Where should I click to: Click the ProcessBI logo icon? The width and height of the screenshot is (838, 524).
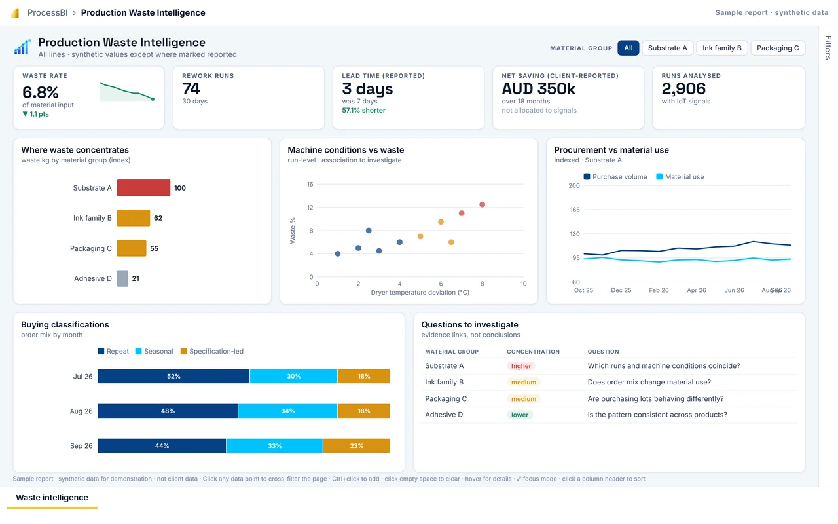15,13
